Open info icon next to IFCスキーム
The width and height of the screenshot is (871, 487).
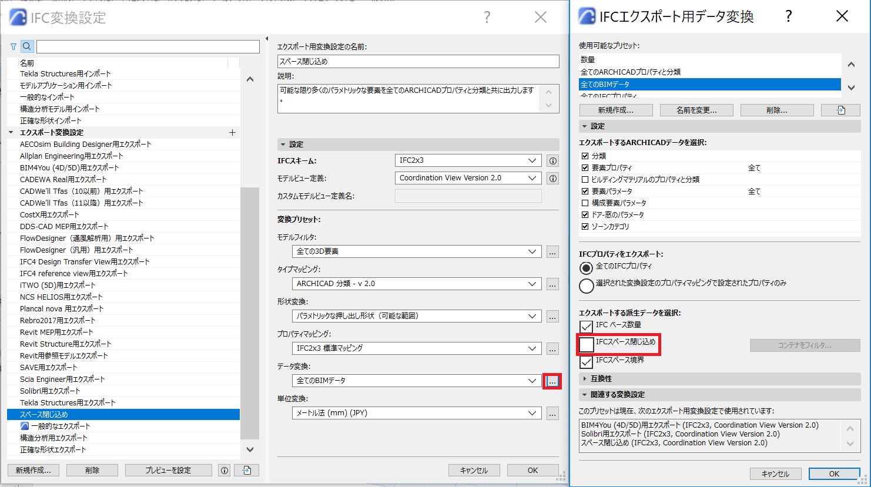click(x=552, y=160)
